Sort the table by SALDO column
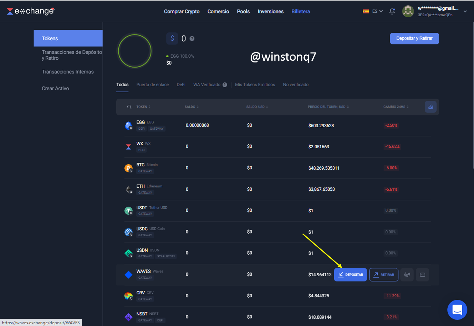This screenshot has width=474, height=326. [x=192, y=107]
